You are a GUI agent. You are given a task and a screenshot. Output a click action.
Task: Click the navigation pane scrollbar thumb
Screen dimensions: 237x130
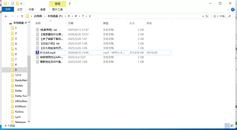click(29, 76)
